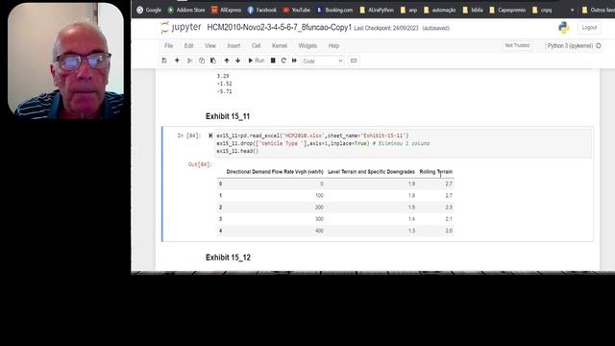This screenshot has height=346, width=615.
Task: Click the Out[84] output label
Action: (200, 164)
